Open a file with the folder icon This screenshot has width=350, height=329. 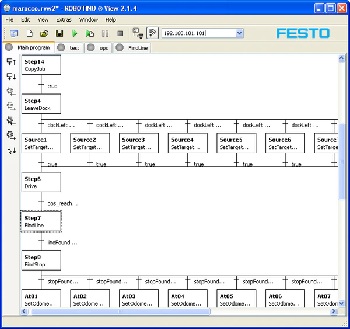click(x=44, y=34)
